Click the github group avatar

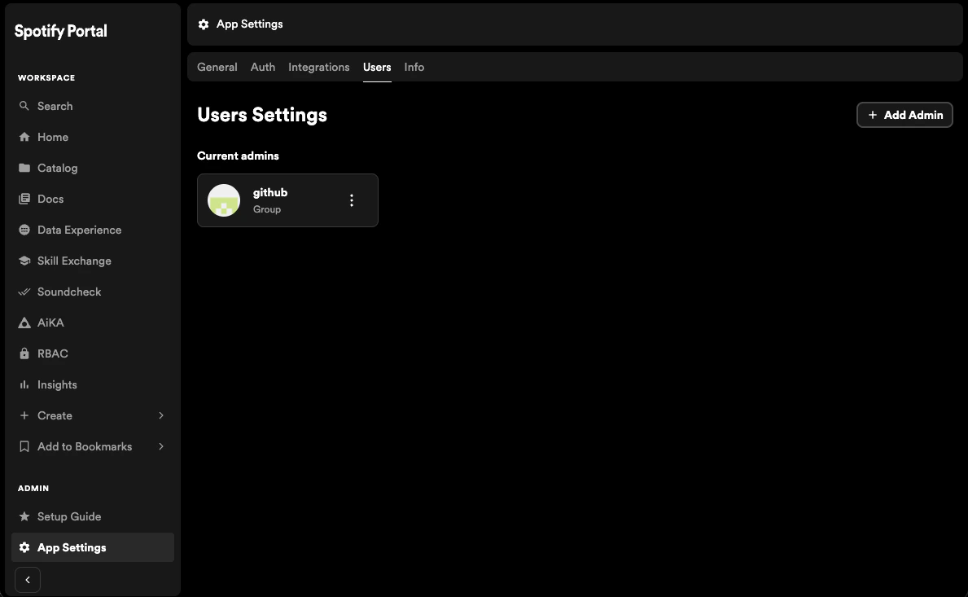[x=224, y=200]
